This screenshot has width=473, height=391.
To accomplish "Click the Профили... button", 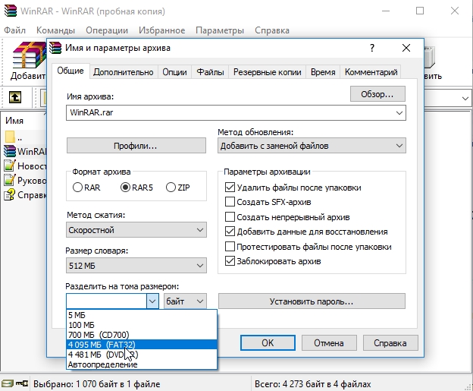I will pos(136,146).
